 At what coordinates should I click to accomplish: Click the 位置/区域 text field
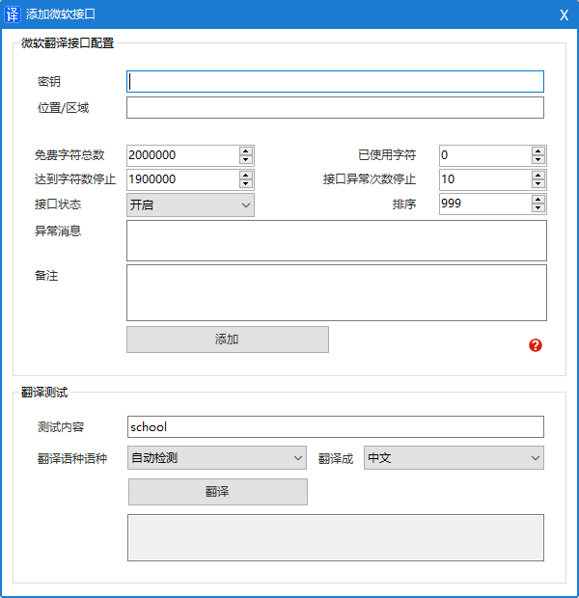335,107
